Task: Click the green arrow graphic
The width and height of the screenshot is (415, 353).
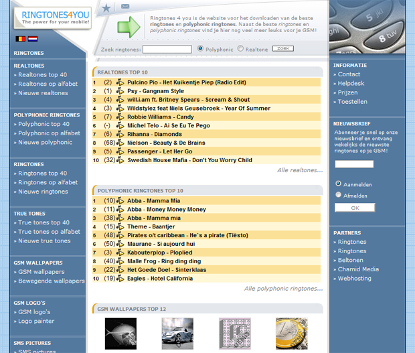Action: 129,27
